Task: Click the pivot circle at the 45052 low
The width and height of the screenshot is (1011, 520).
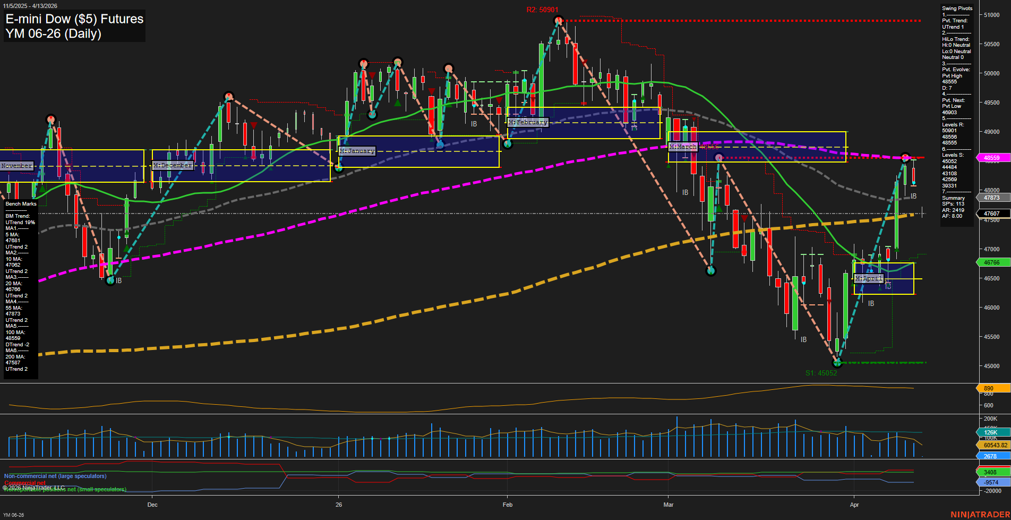Action: click(x=837, y=363)
